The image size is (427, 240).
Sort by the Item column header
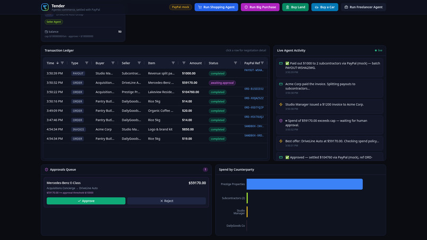[x=152, y=63]
